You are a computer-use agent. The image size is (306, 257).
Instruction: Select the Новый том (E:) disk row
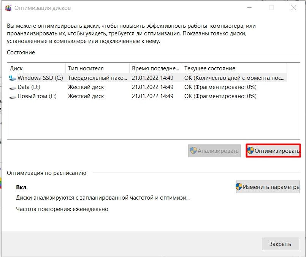pos(147,96)
